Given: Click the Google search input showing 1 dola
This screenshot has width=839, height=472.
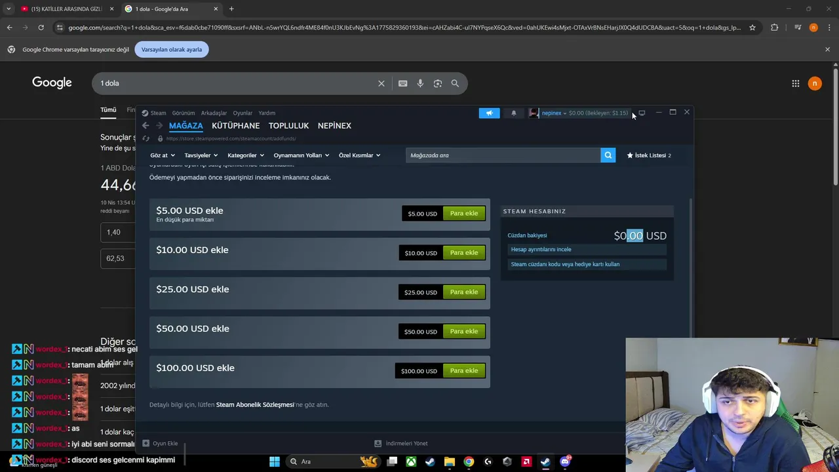Looking at the screenshot, I should click(236, 83).
